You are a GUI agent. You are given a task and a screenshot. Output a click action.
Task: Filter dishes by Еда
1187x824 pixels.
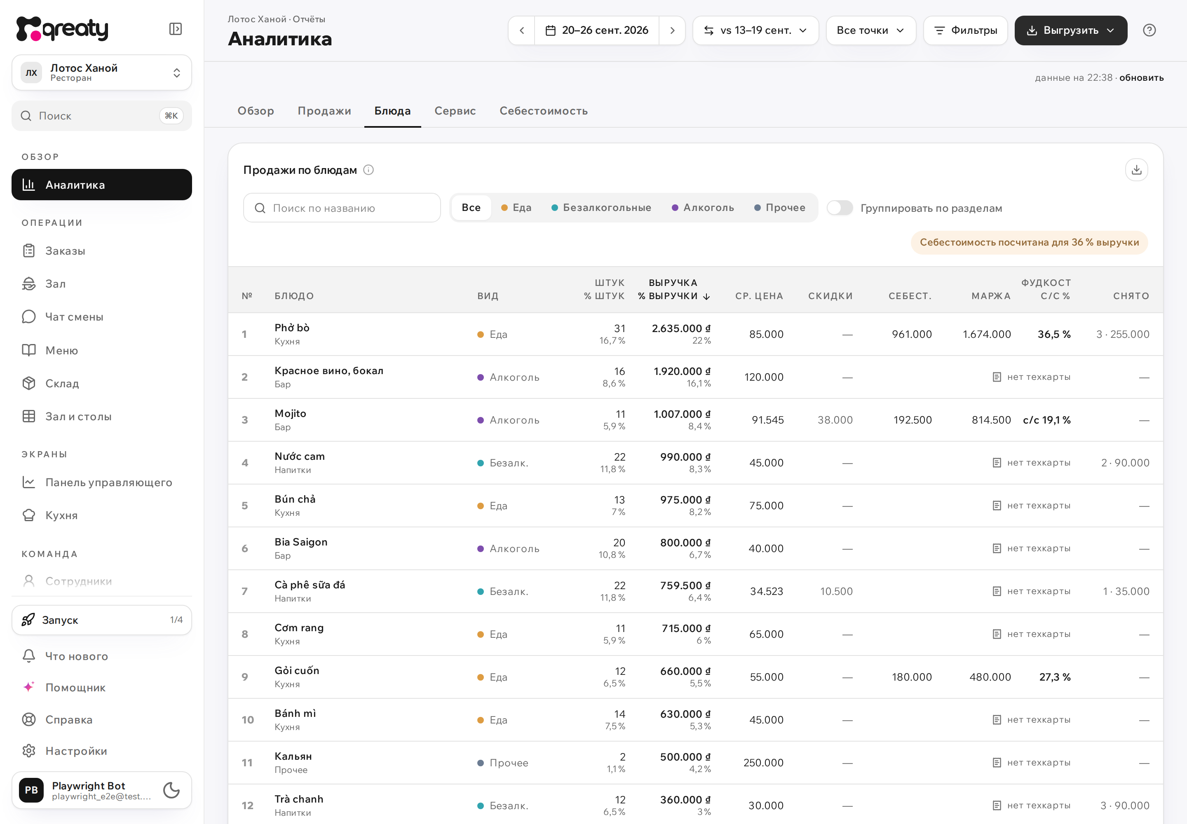[516, 208]
